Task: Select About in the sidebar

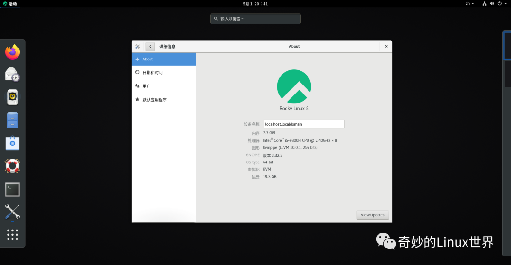Action: (164, 59)
